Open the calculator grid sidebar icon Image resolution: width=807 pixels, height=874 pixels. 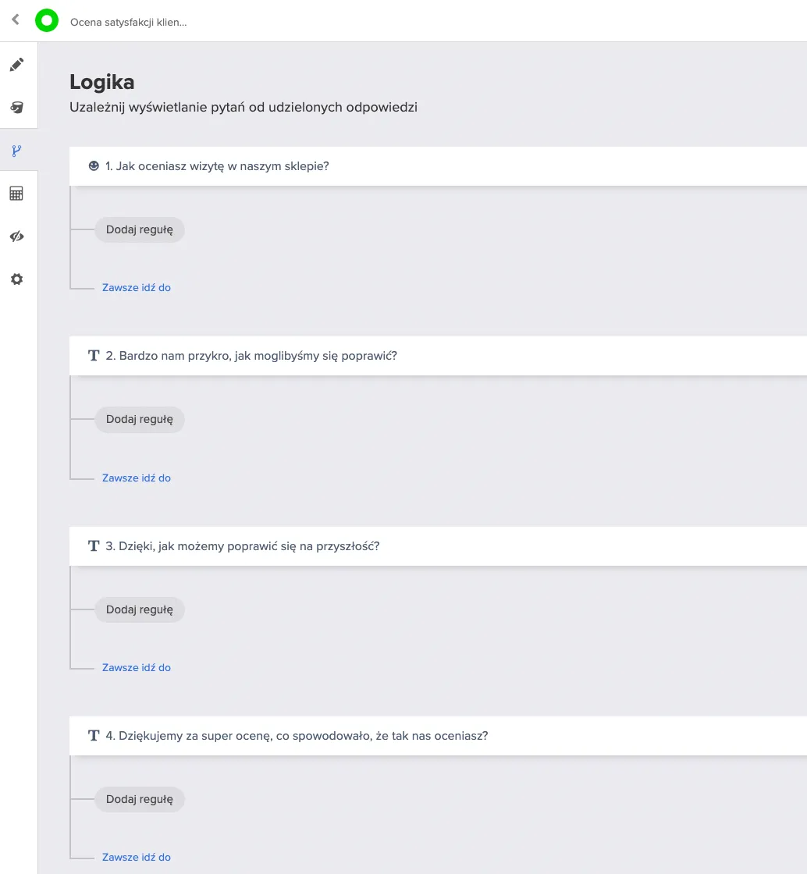pos(16,194)
